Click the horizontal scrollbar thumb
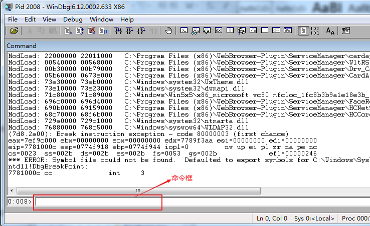The height and width of the screenshot is (226, 370). pyautogui.click(x=138, y=190)
